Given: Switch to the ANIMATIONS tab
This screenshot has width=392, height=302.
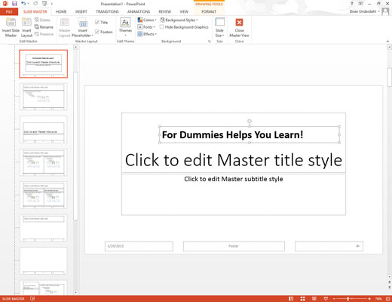Looking at the screenshot, I should (139, 11).
